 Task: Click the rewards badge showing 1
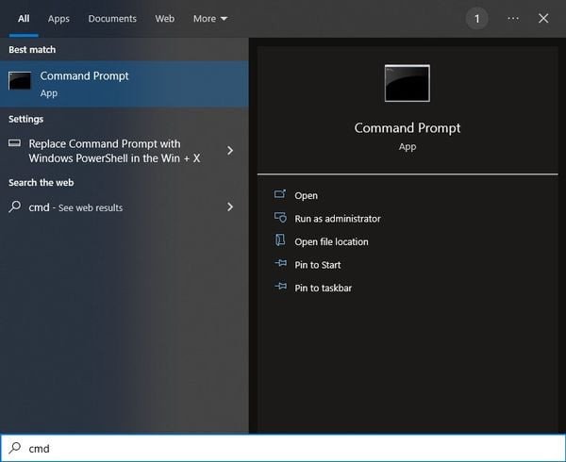coord(477,19)
